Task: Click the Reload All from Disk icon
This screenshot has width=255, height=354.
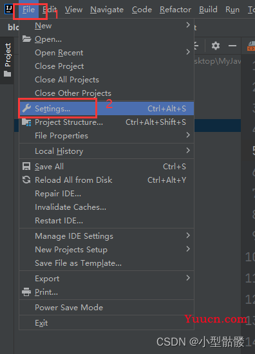Action: point(26,180)
